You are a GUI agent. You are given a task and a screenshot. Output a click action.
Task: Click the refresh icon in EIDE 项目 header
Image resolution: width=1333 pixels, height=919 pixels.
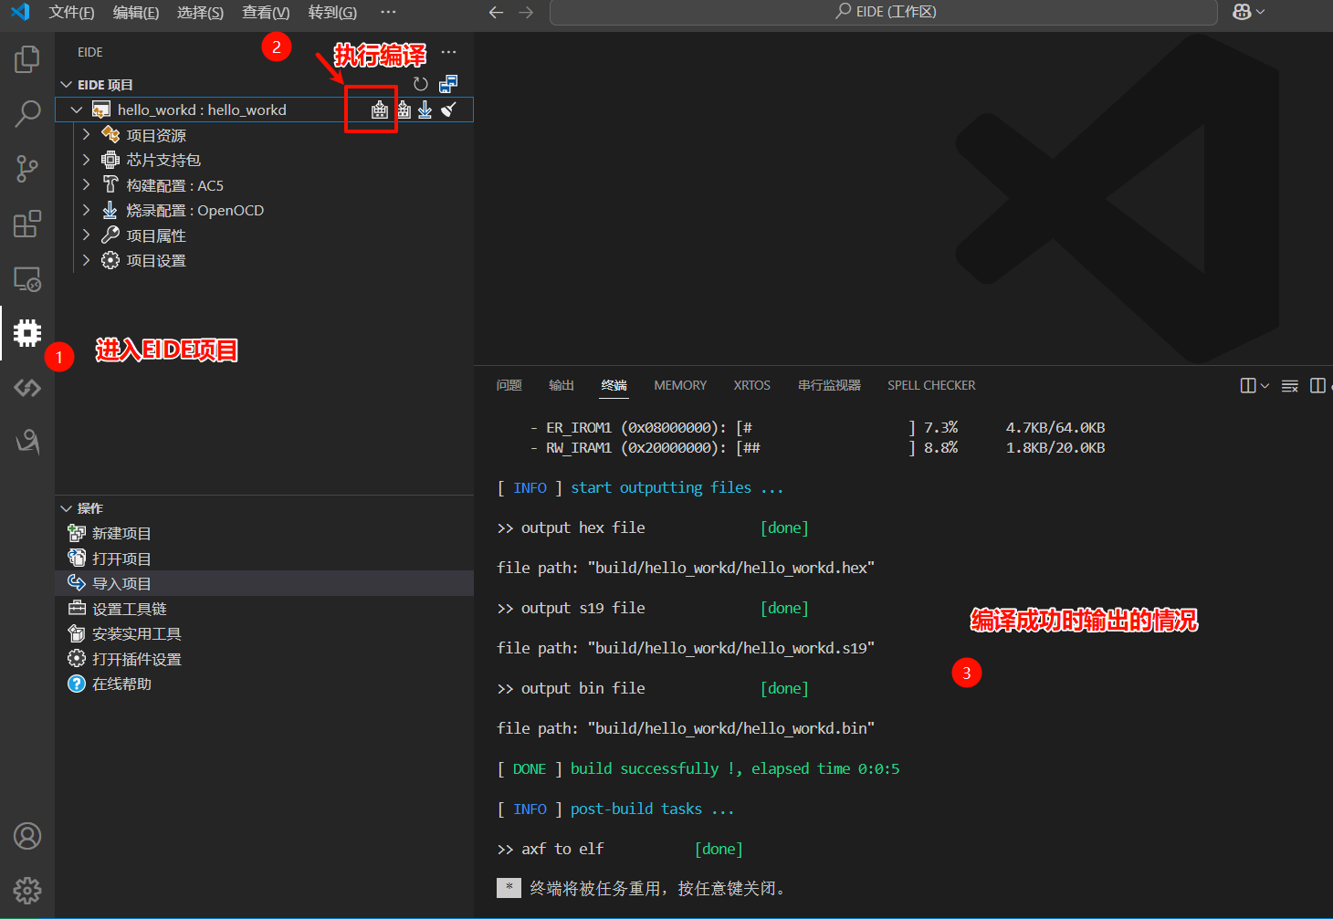point(420,84)
